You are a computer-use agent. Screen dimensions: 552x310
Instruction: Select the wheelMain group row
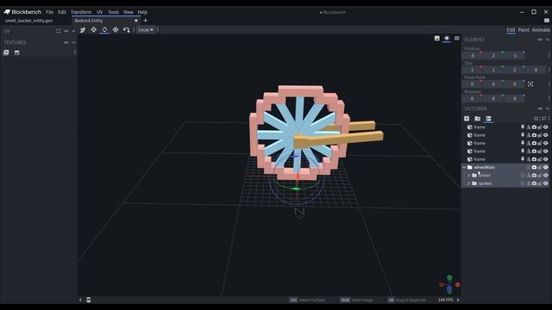point(505,167)
